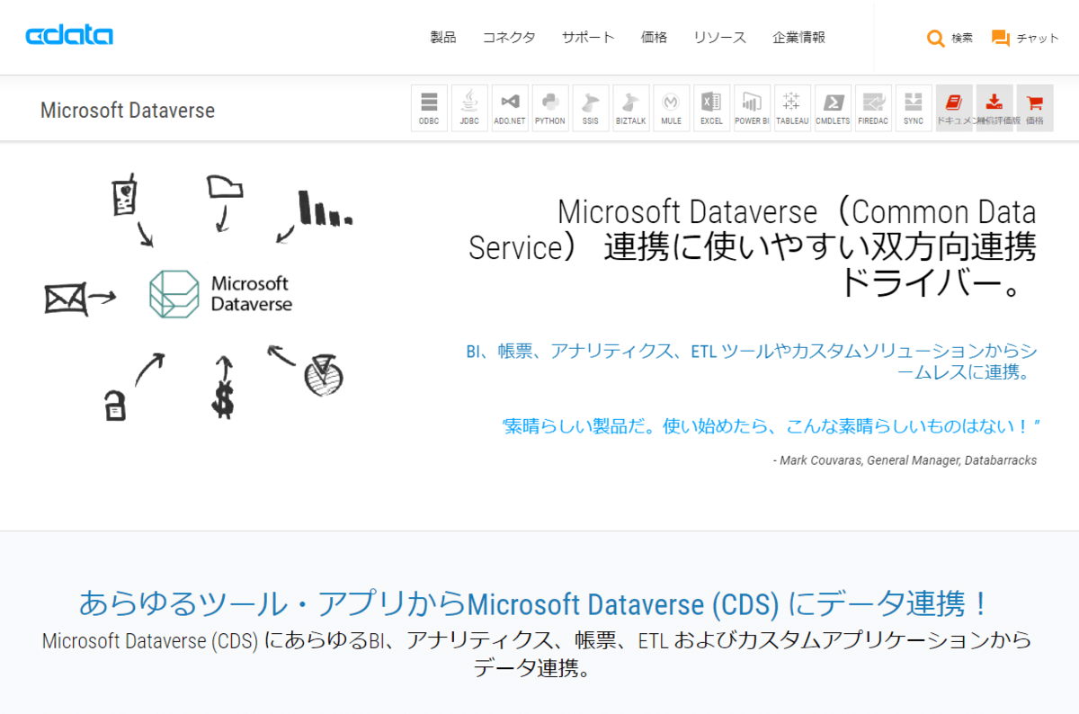The height and width of the screenshot is (714, 1079).
Task: Select the ADO.NET provider icon
Action: (510, 108)
